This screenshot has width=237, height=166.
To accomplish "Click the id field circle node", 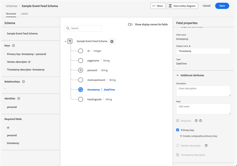I will click(81, 51).
